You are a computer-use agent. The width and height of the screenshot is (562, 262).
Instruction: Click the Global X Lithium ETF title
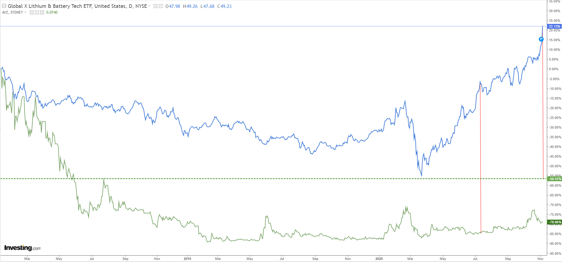(x=77, y=6)
